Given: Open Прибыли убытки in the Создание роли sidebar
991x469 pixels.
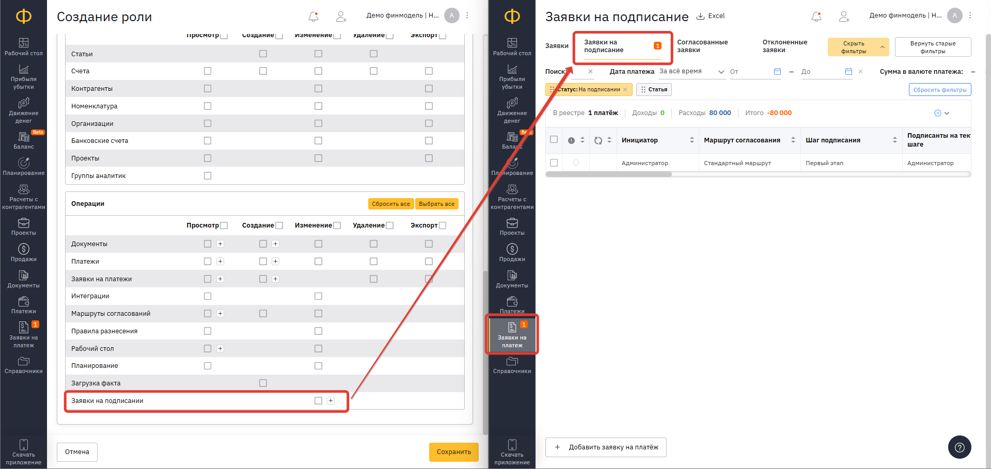Looking at the screenshot, I should click(x=24, y=77).
